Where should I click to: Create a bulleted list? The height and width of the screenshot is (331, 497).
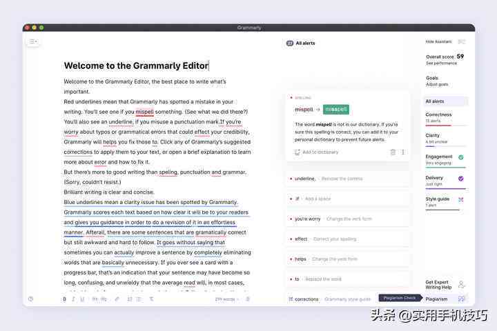[139, 299]
